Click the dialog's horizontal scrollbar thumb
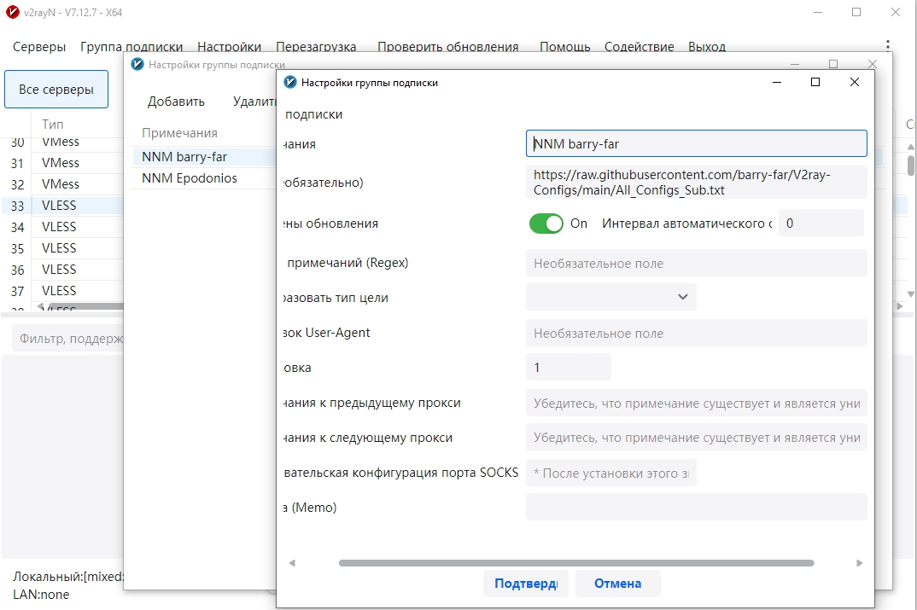 576,563
